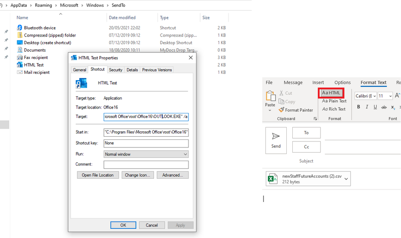Switch message format to HTML
This screenshot has width=401, height=238.
pos(331,93)
